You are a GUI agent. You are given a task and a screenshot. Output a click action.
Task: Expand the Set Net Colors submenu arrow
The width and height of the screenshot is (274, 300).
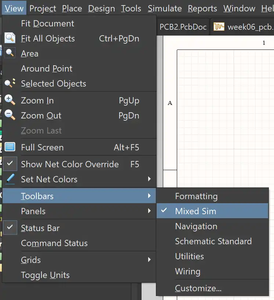pos(149,179)
